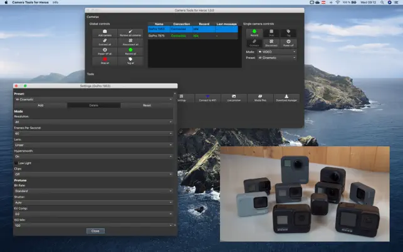Image resolution: width=403 pixels, height=252 pixels.
Task: Open the Live preview tool
Action: click(234, 98)
